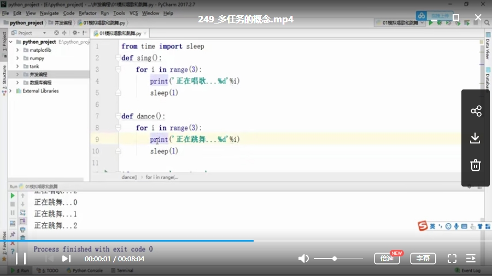Hide the Project panel with hide icon
The image size is (492, 276).
click(x=85, y=33)
